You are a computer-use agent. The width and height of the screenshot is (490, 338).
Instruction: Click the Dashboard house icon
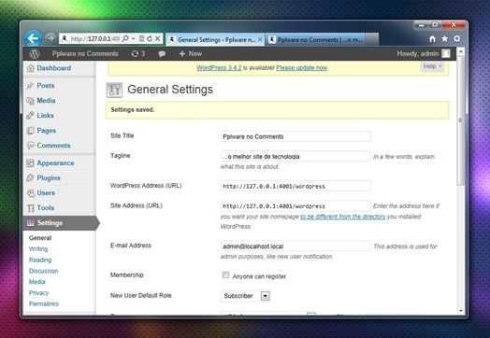pyautogui.click(x=30, y=68)
